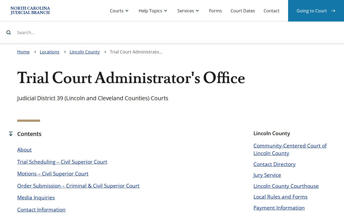Open the Contact page
Image resolution: width=344 pixels, height=215 pixels.
(271, 11)
